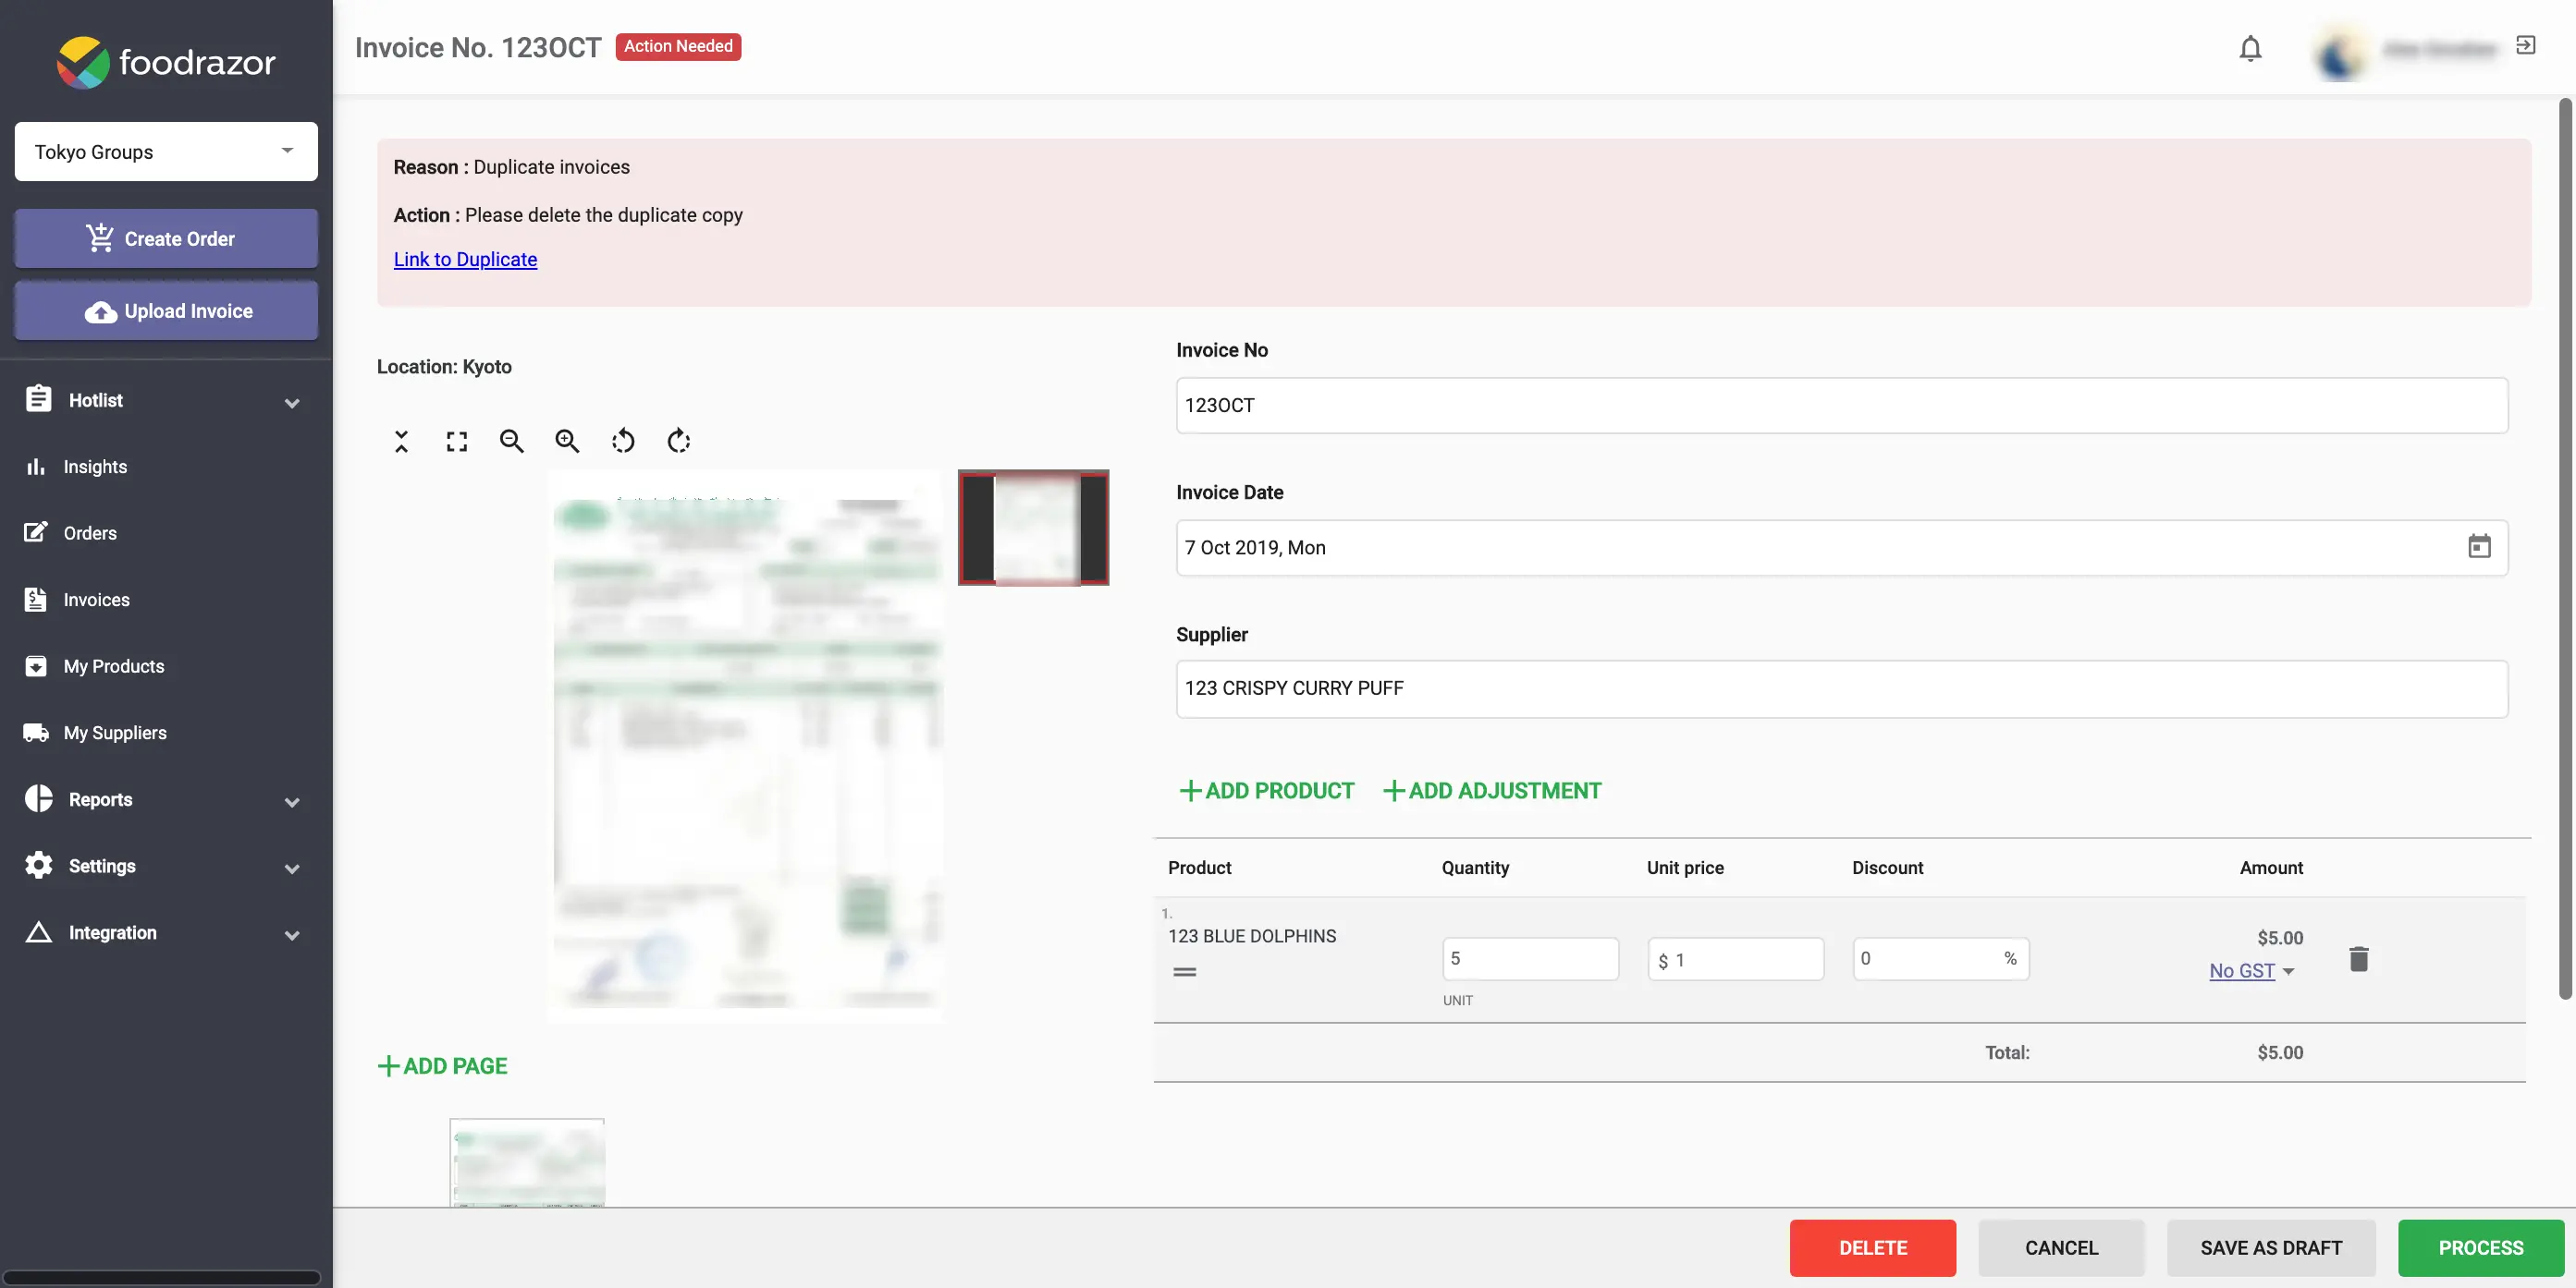This screenshot has width=2576, height=1288.
Task: Open the Tokyo Groups location selector
Action: (x=165, y=152)
